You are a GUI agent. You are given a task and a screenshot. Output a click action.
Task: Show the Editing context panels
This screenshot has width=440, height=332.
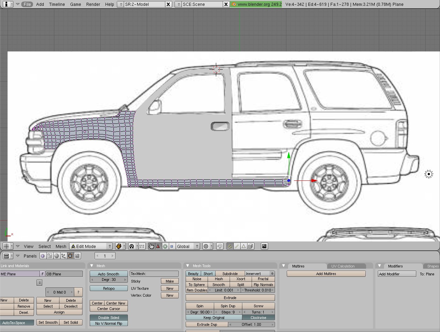click(70, 256)
